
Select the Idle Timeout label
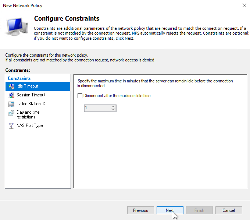pos(27,86)
